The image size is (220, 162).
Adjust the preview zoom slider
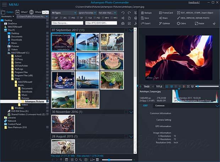(207, 86)
